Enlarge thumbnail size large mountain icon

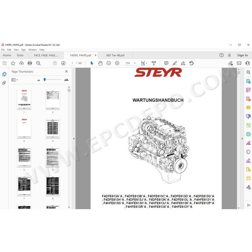[66, 80]
